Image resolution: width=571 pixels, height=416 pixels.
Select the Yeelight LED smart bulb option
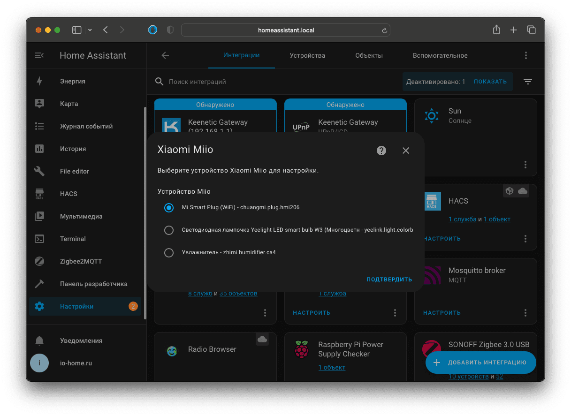(x=169, y=230)
